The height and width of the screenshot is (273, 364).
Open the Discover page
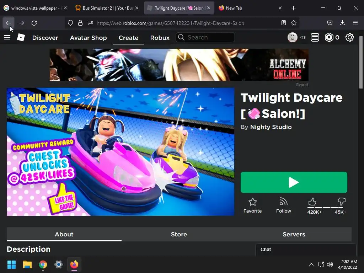coord(45,38)
